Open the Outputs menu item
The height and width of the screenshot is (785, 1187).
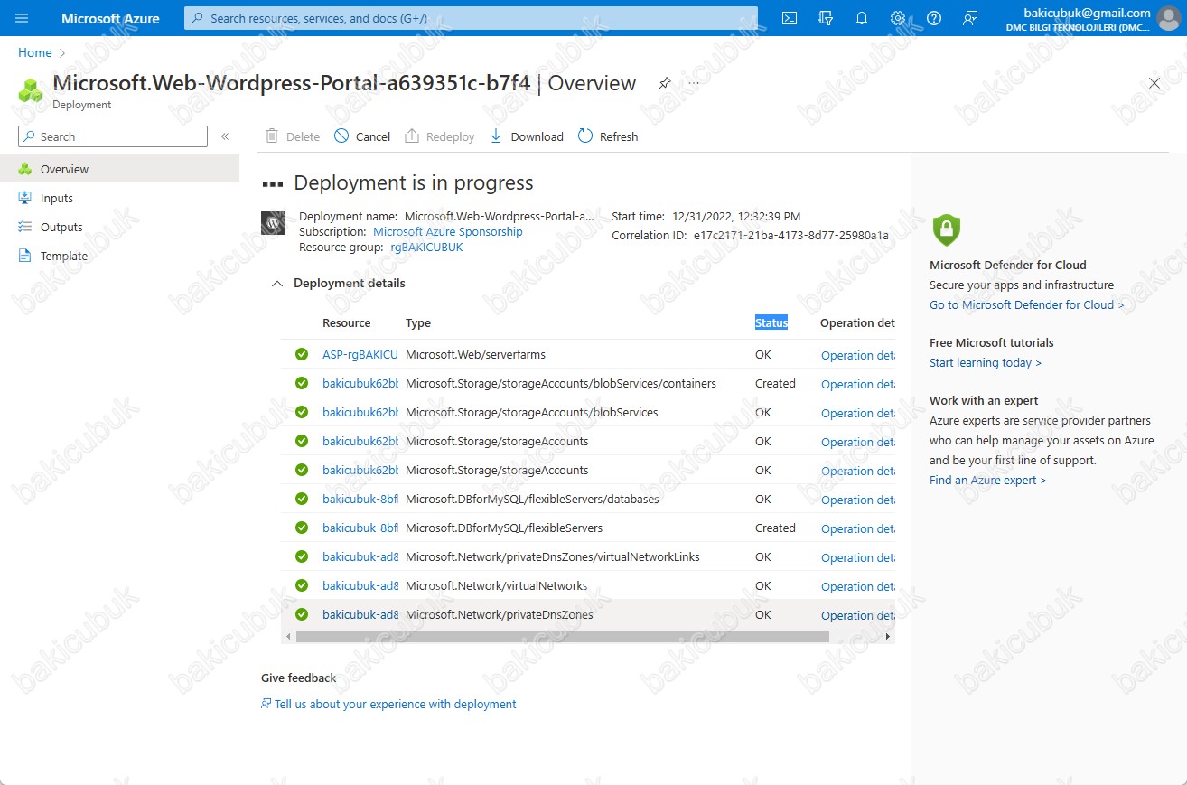(119, 227)
